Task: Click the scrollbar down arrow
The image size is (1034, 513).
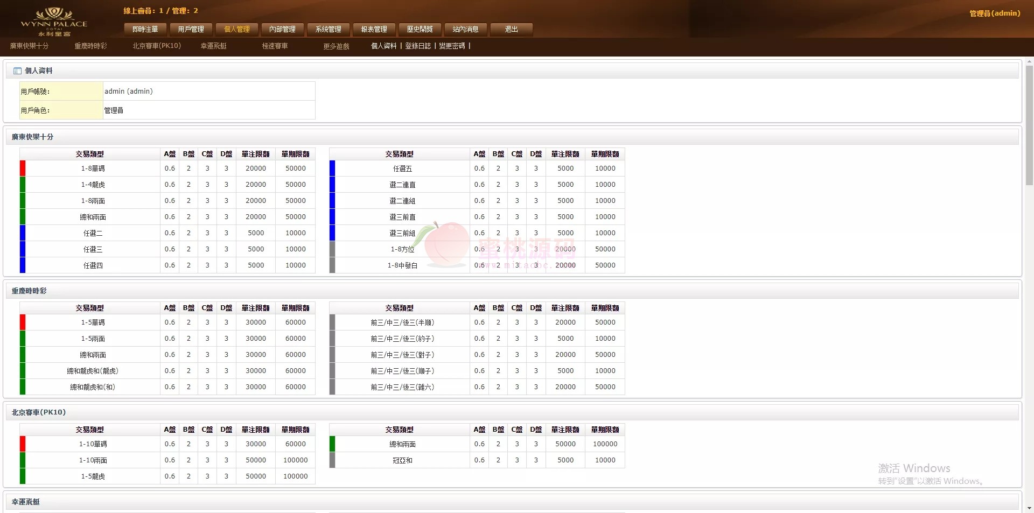Action: click(1029, 508)
